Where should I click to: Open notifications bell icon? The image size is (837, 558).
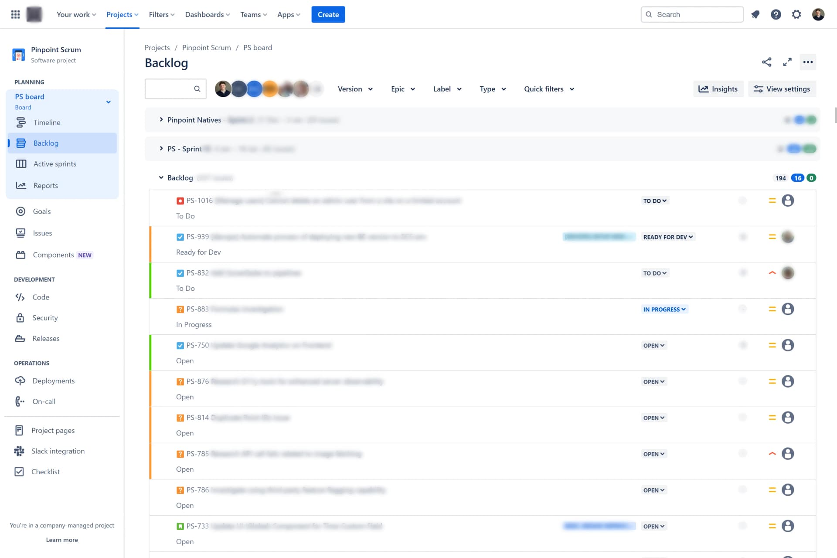coord(755,14)
